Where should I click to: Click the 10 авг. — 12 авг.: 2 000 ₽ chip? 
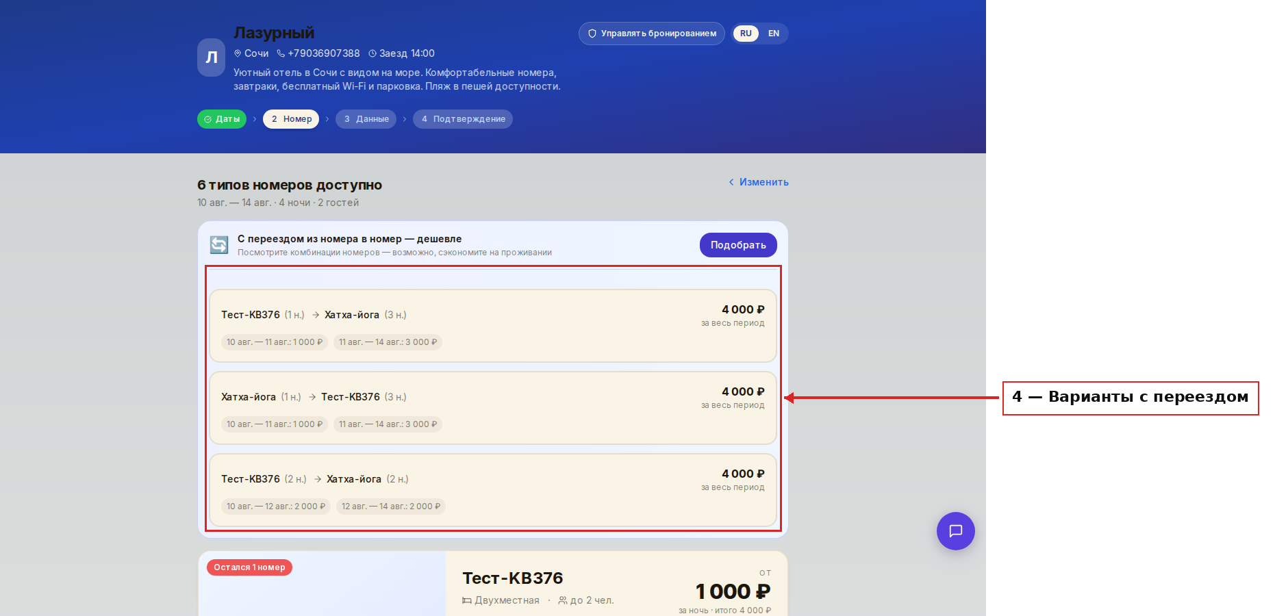(276, 506)
